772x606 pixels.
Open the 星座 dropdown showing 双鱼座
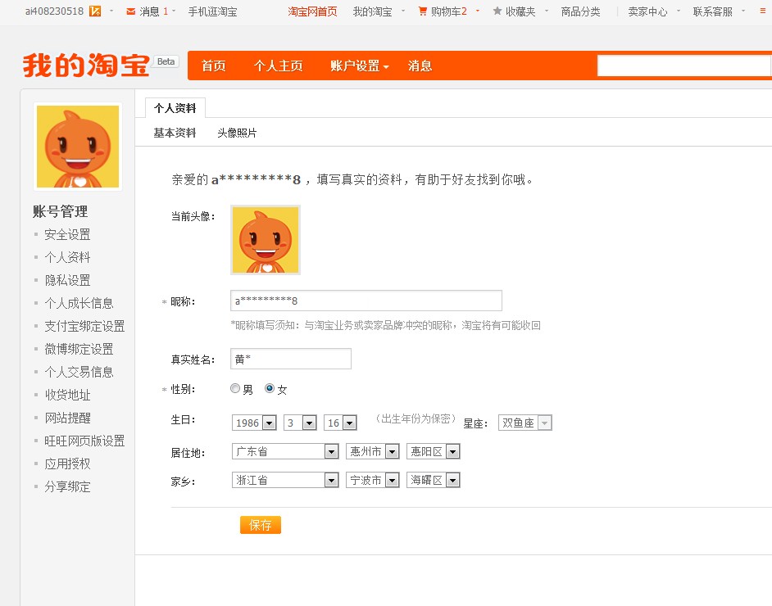click(x=525, y=423)
